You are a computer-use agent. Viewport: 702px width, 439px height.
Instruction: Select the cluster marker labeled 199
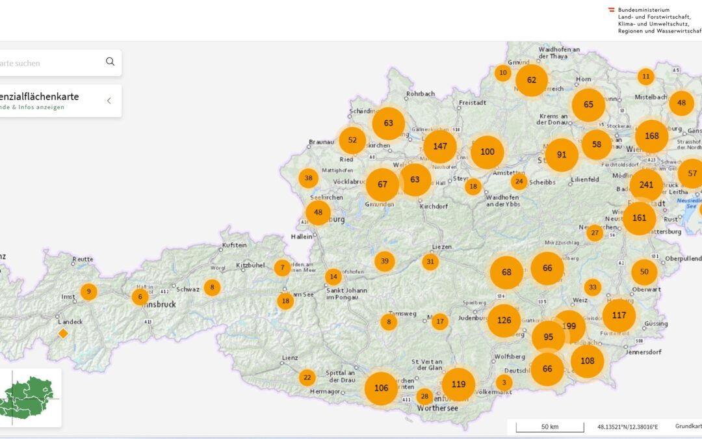pos(570,325)
